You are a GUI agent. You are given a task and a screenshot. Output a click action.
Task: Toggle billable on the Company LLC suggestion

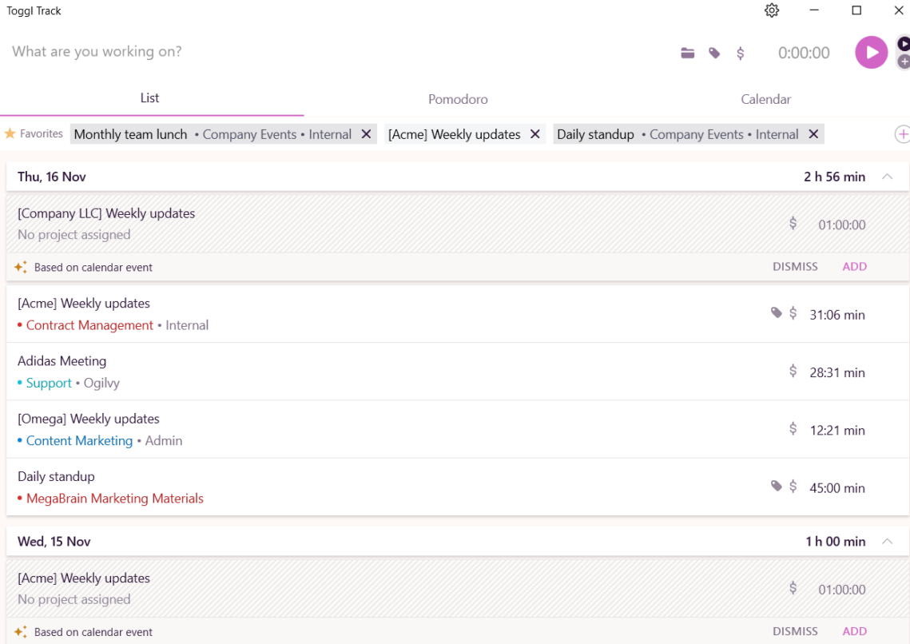coord(792,223)
